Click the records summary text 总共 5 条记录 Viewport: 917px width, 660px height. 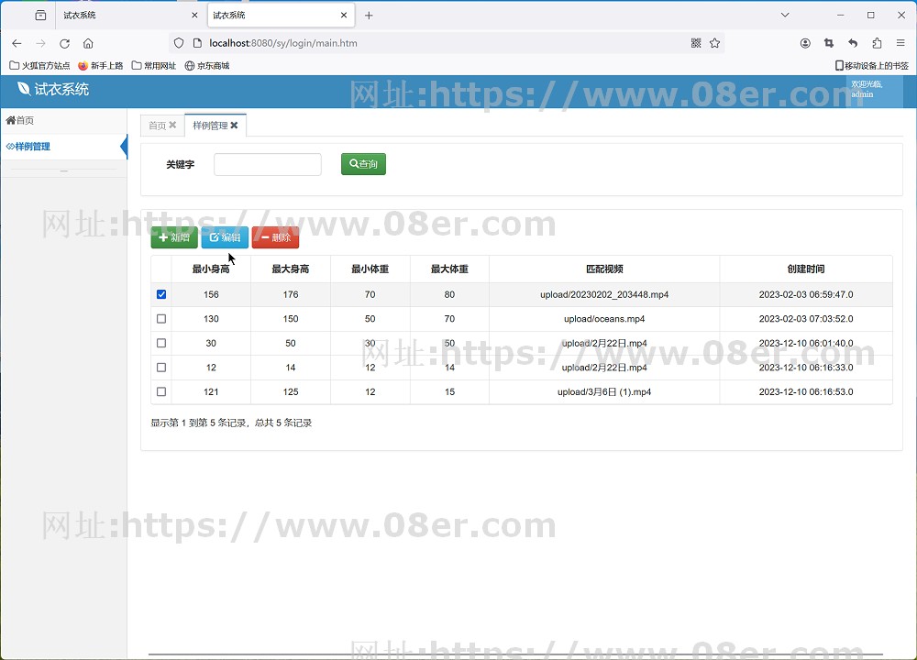point(283,423)
